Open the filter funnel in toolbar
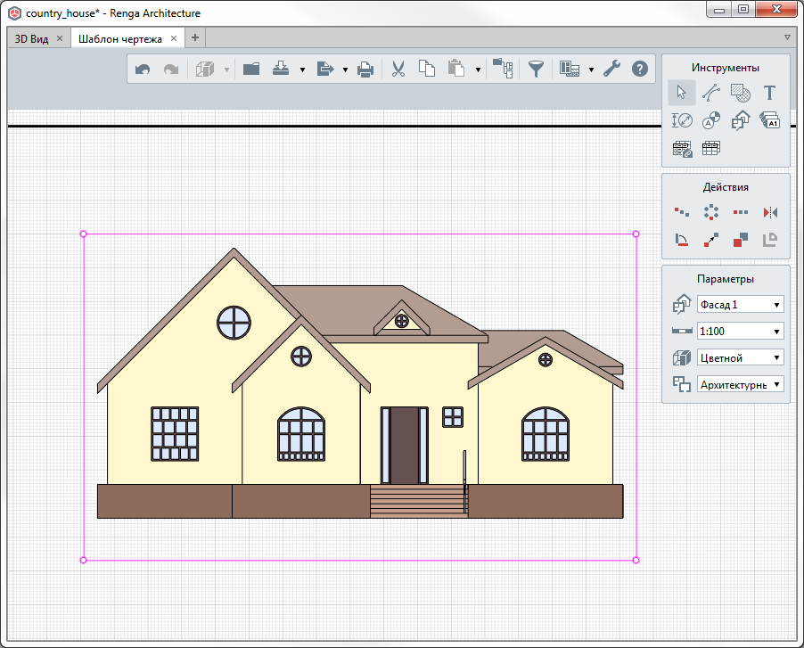The image size is (804, 648). (x=536, y=70)
